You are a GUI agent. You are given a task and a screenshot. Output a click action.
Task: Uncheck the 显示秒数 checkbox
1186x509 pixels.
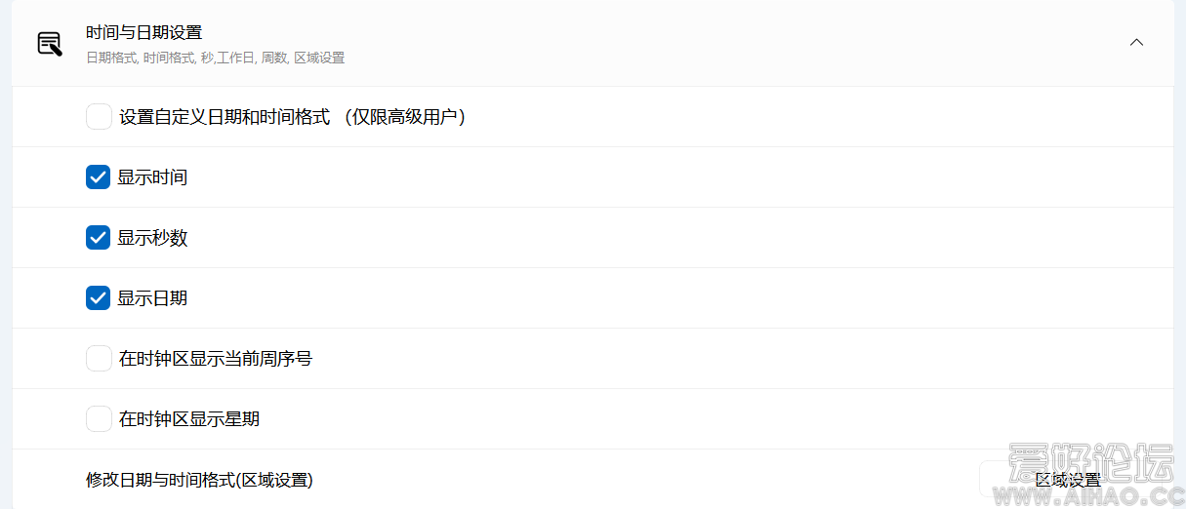tap(99, 238)
